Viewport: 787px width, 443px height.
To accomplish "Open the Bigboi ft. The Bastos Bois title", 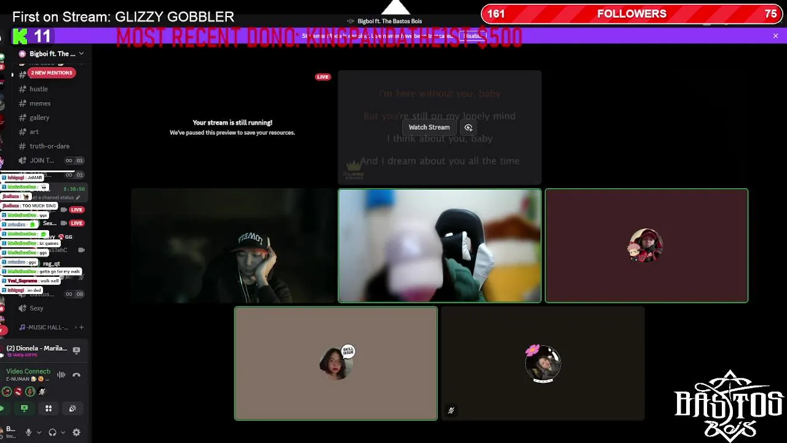I will [x=389, y=21].
